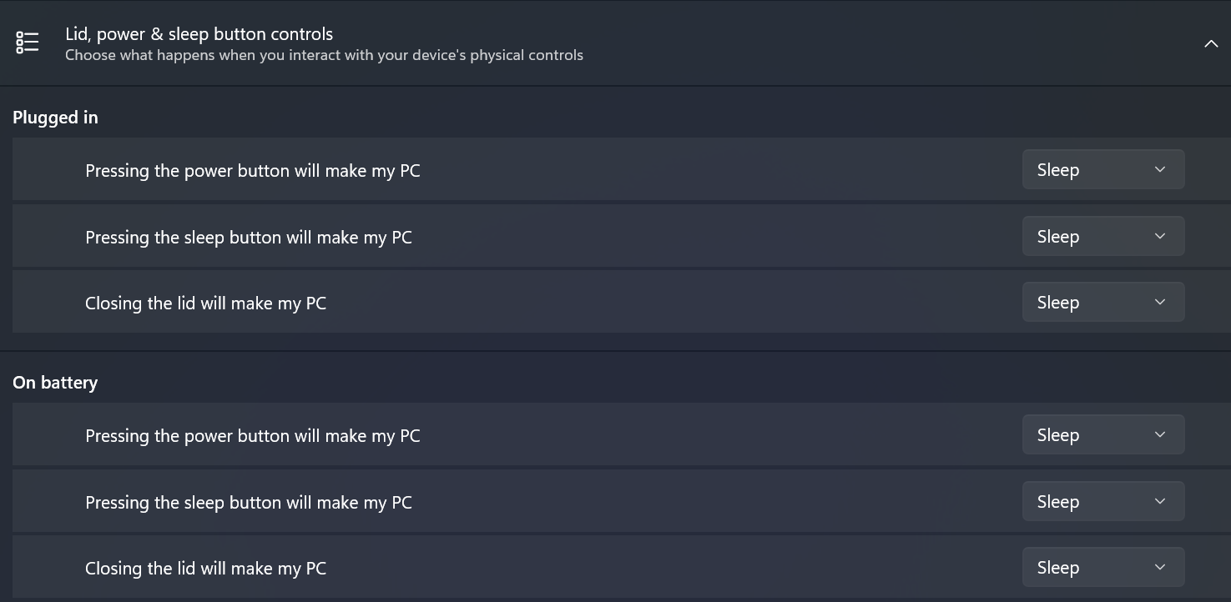This screenshot has width=1231, height=602.
Task: Click the on-battery "Closing the lid" label
Action: pos(205,569)
